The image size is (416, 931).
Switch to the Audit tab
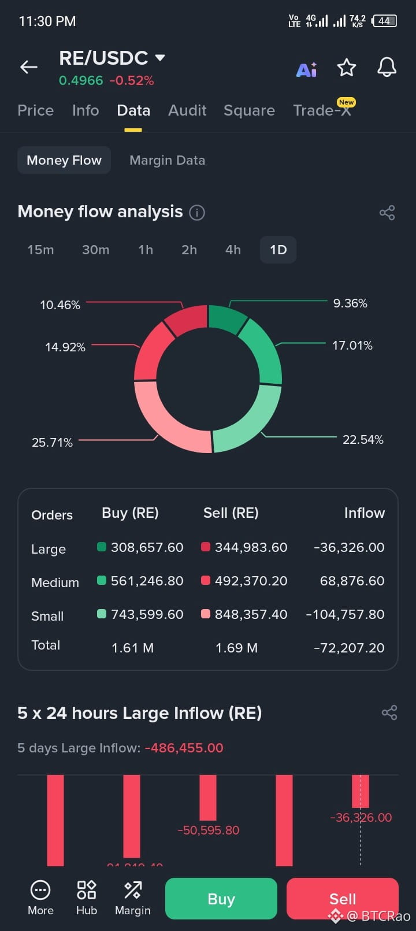point(187,110)
